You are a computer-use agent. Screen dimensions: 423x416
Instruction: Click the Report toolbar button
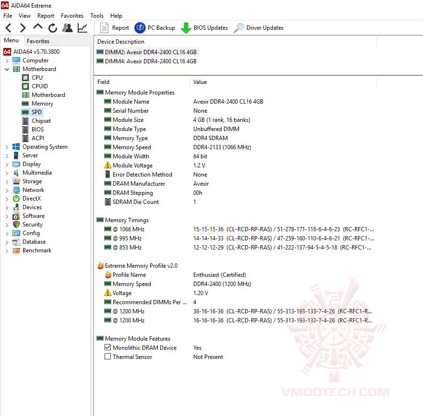(x=114, y=28)
